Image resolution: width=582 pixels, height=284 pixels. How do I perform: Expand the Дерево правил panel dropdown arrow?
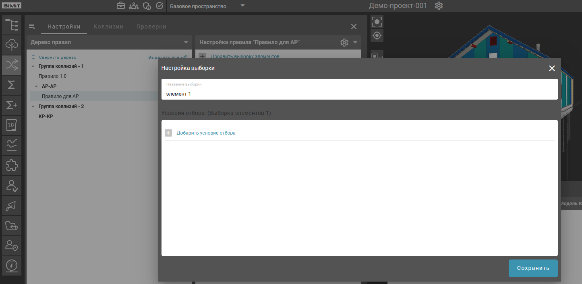[x=186, y=42]
